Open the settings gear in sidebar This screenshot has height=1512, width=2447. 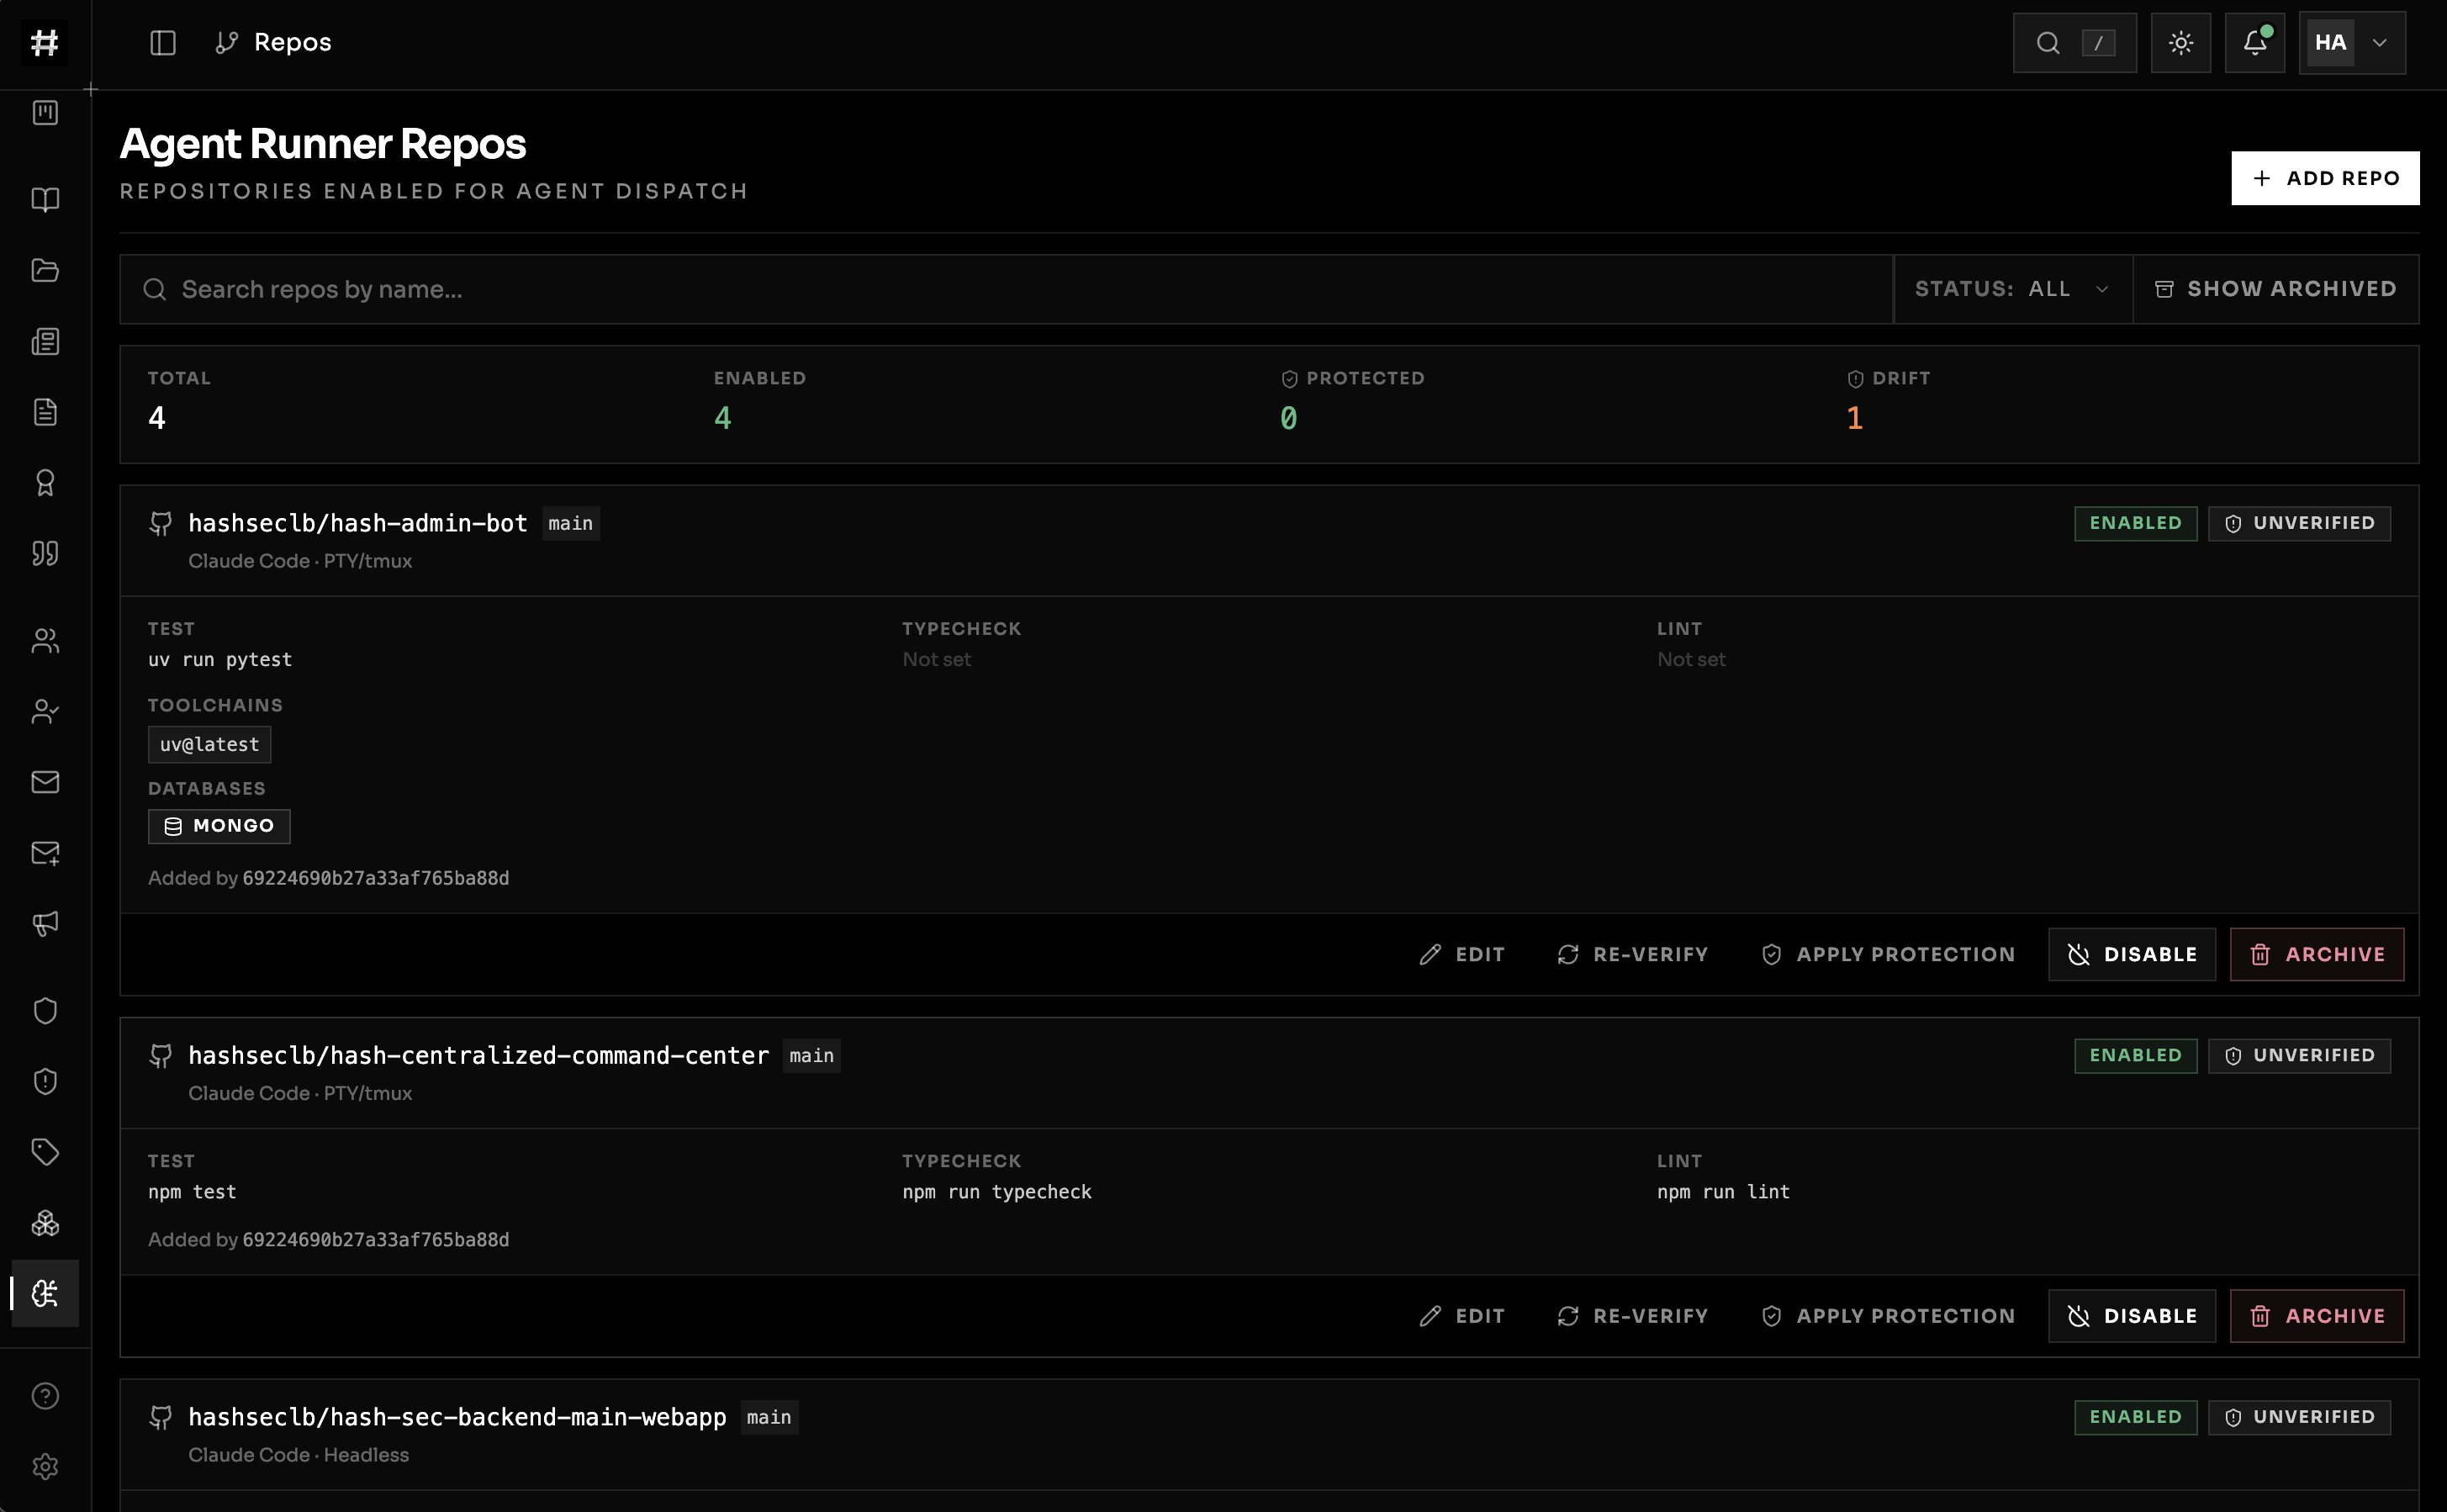point(45,1467)
